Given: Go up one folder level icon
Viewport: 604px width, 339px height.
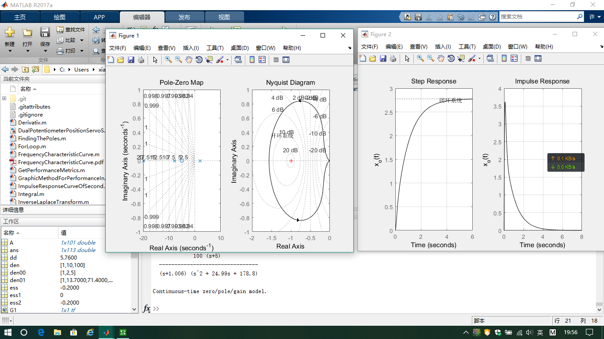Looking at the screenshot, I should pyautogui.click(x=25, y=69).
